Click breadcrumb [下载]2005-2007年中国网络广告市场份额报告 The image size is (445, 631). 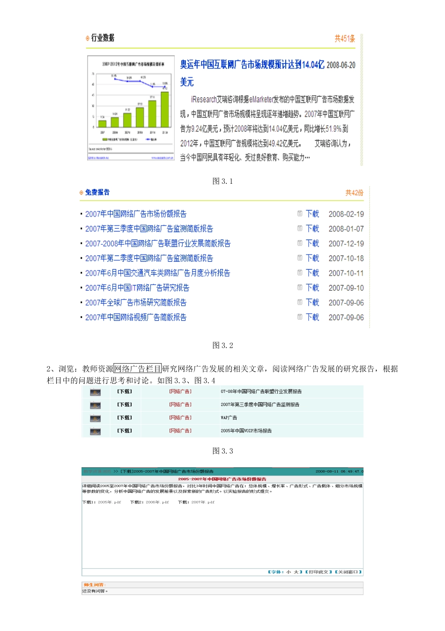click(x=167, y=471)
